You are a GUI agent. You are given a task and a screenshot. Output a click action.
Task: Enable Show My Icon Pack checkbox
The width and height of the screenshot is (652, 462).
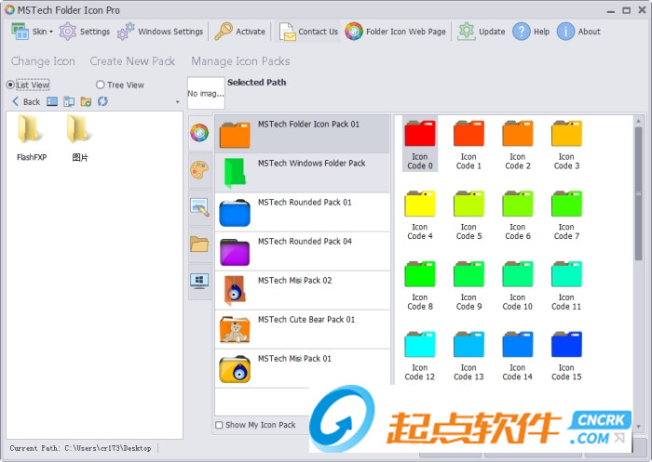[219, 425]
